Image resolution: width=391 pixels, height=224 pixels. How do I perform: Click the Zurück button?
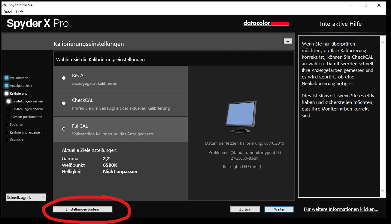pyautogui.click(x=245, y=209)
